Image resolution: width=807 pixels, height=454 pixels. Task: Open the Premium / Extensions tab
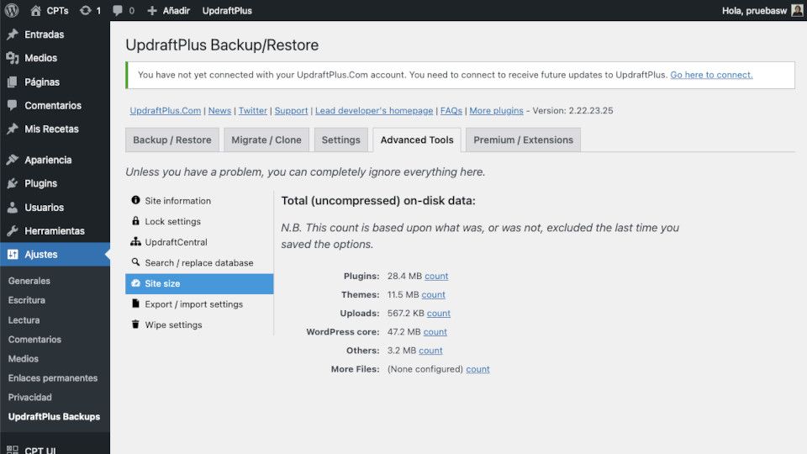point(523,140)
